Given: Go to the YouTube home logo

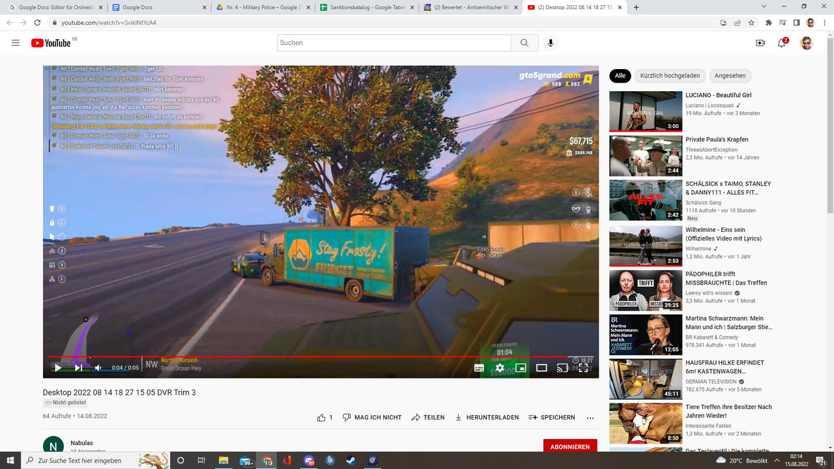Looking at the screenshot, I should [51, 43].
